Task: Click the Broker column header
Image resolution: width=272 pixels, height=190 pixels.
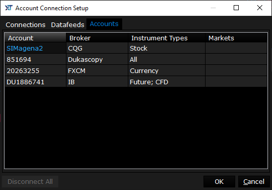Action: [97, 38]
